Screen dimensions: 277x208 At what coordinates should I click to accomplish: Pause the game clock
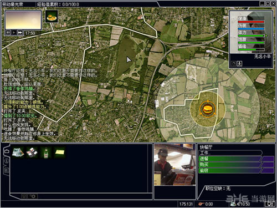(x=8, y=33)
